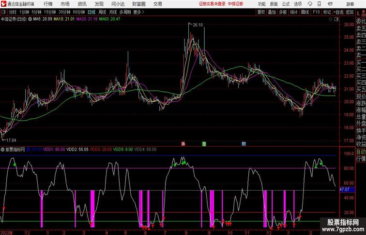Click the VDD1: 80.00 indicator value
366x235 pixels.
[x=54, y=150]
